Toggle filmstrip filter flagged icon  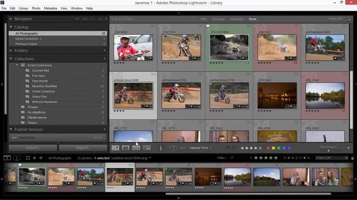coord(233,158)
